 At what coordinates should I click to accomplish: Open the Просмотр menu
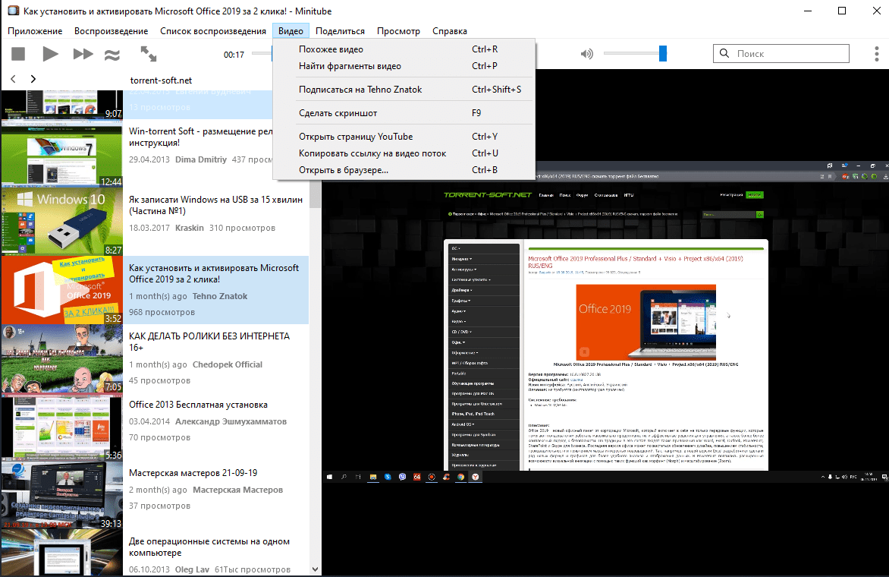[x=398, y=31]
